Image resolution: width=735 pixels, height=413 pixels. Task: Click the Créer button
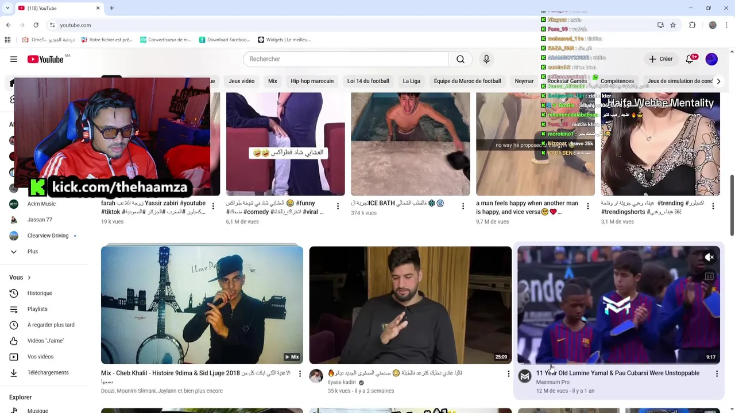[x=661, y=59]
